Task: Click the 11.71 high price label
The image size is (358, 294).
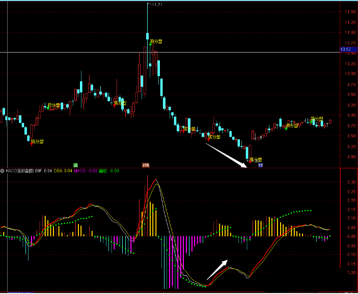Action: (157, 5)
